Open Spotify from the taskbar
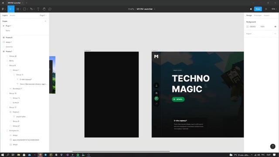The width and height of the screenshot is (279, 157). pyautogui.click(x=78, y=155)
